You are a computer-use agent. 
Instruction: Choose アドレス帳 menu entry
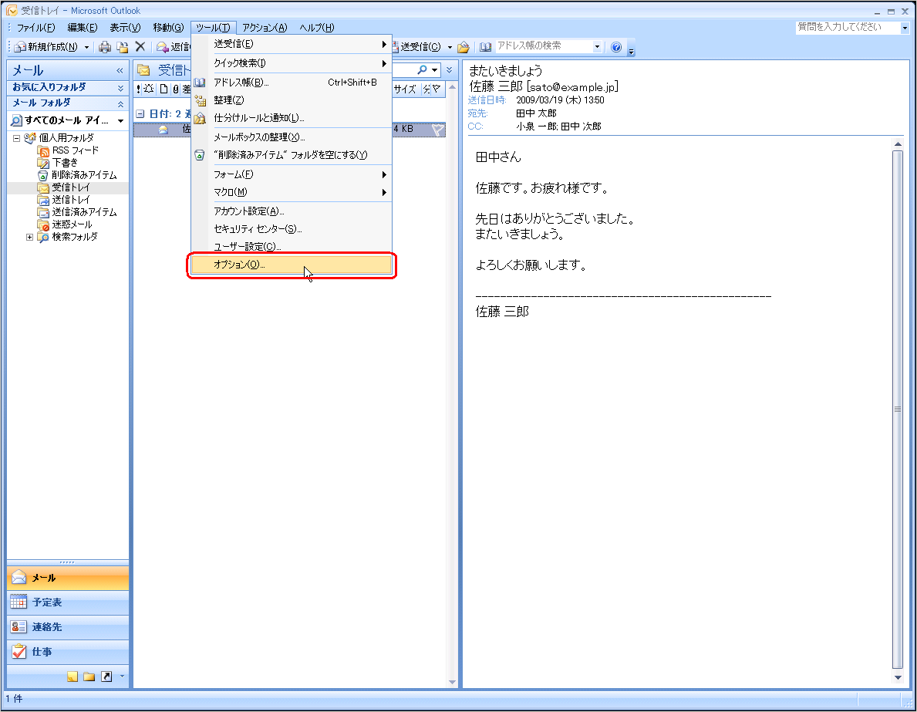coord(292,83)
